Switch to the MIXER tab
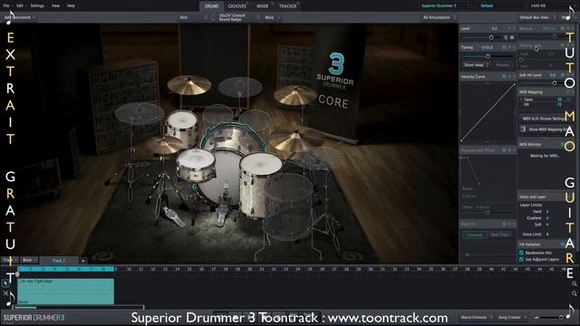This screenshot has height=326, width=580. tap(262, 6)
